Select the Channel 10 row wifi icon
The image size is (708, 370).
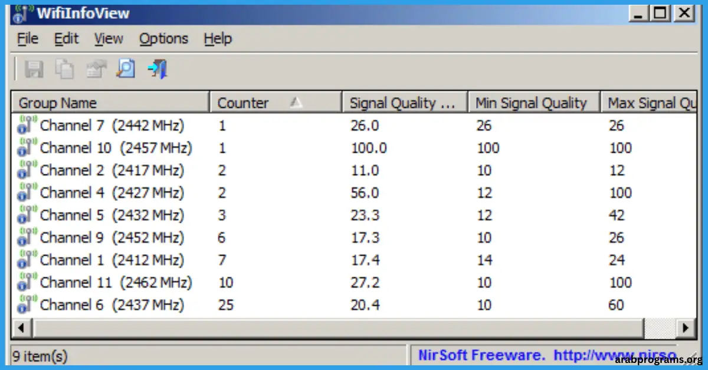[27, 148]
